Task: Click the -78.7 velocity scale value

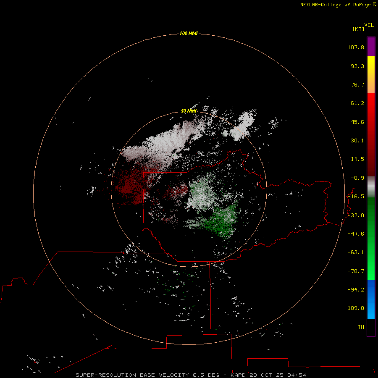Action: (356, 271)
